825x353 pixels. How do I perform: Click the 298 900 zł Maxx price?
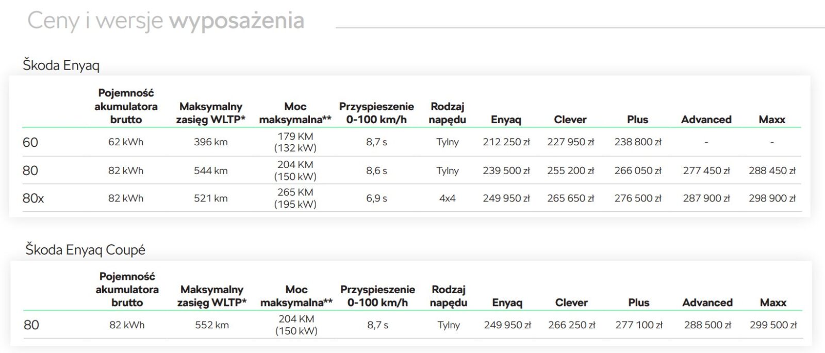click(772, 198)
